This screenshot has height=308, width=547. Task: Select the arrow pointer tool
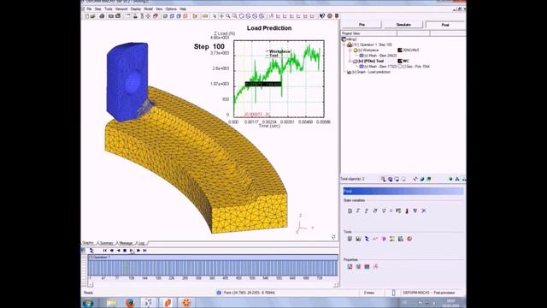215,16
